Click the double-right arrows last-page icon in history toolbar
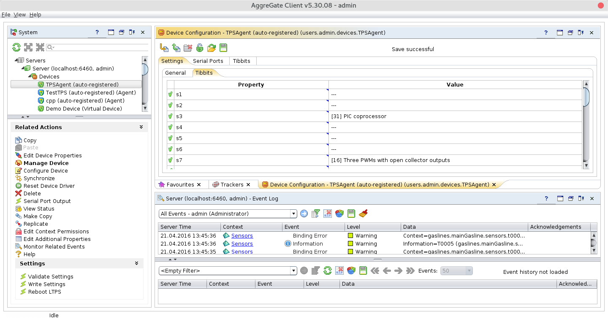608x319 pixels. coord(410,270)
